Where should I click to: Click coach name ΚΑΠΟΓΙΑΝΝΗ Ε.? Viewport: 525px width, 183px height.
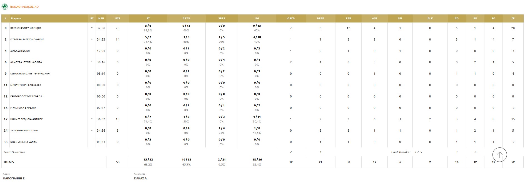click(x=14, y=178)
